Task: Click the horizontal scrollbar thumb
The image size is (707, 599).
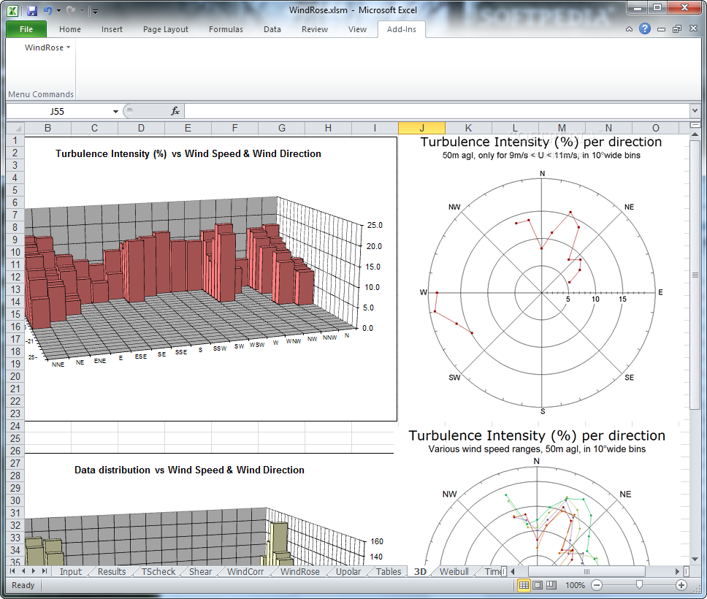Action: pos(586,571)
